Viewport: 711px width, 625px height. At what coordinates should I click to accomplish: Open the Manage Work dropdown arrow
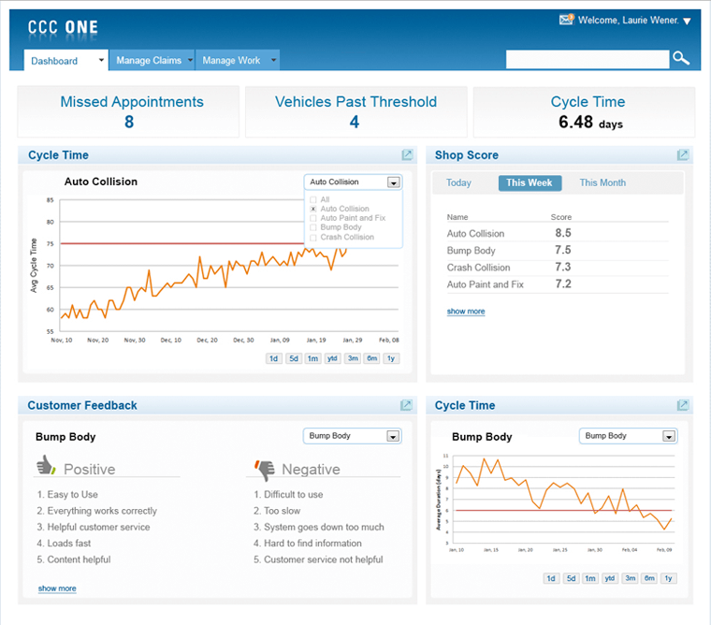273,60
